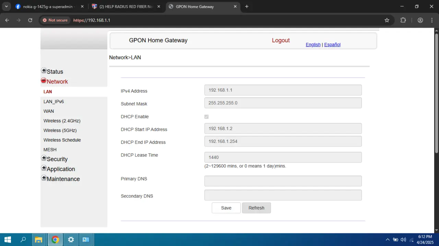Go back in browser history
This screenshot has width=439, height=246.
pos(7,20)
